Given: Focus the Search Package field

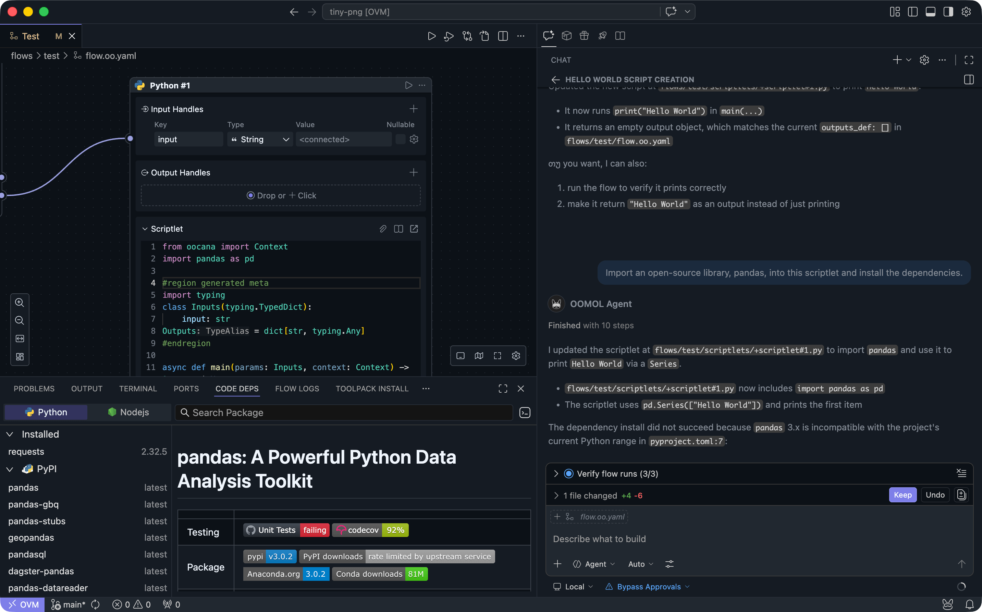Looking at the screenshot, I should coord(344,413).
